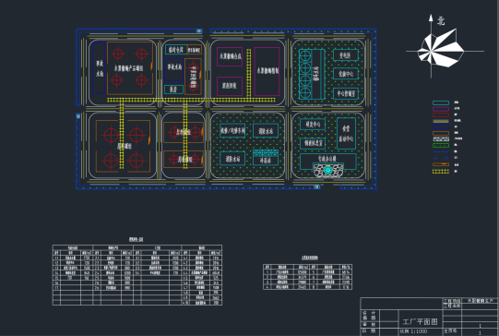
Task: Select the 研发中心 building
Action: click(313, 125)
